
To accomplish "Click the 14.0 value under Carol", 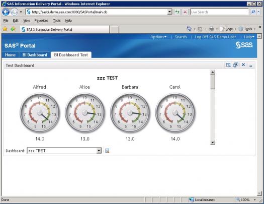I will coord(175,139).
